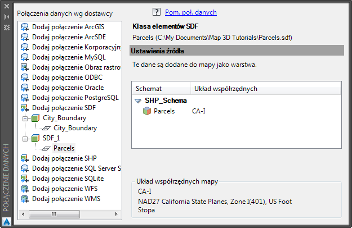This screenshot has height=228, width=352.
Task: Click the SQLite connection icon
Action: (x=25, y=179)
